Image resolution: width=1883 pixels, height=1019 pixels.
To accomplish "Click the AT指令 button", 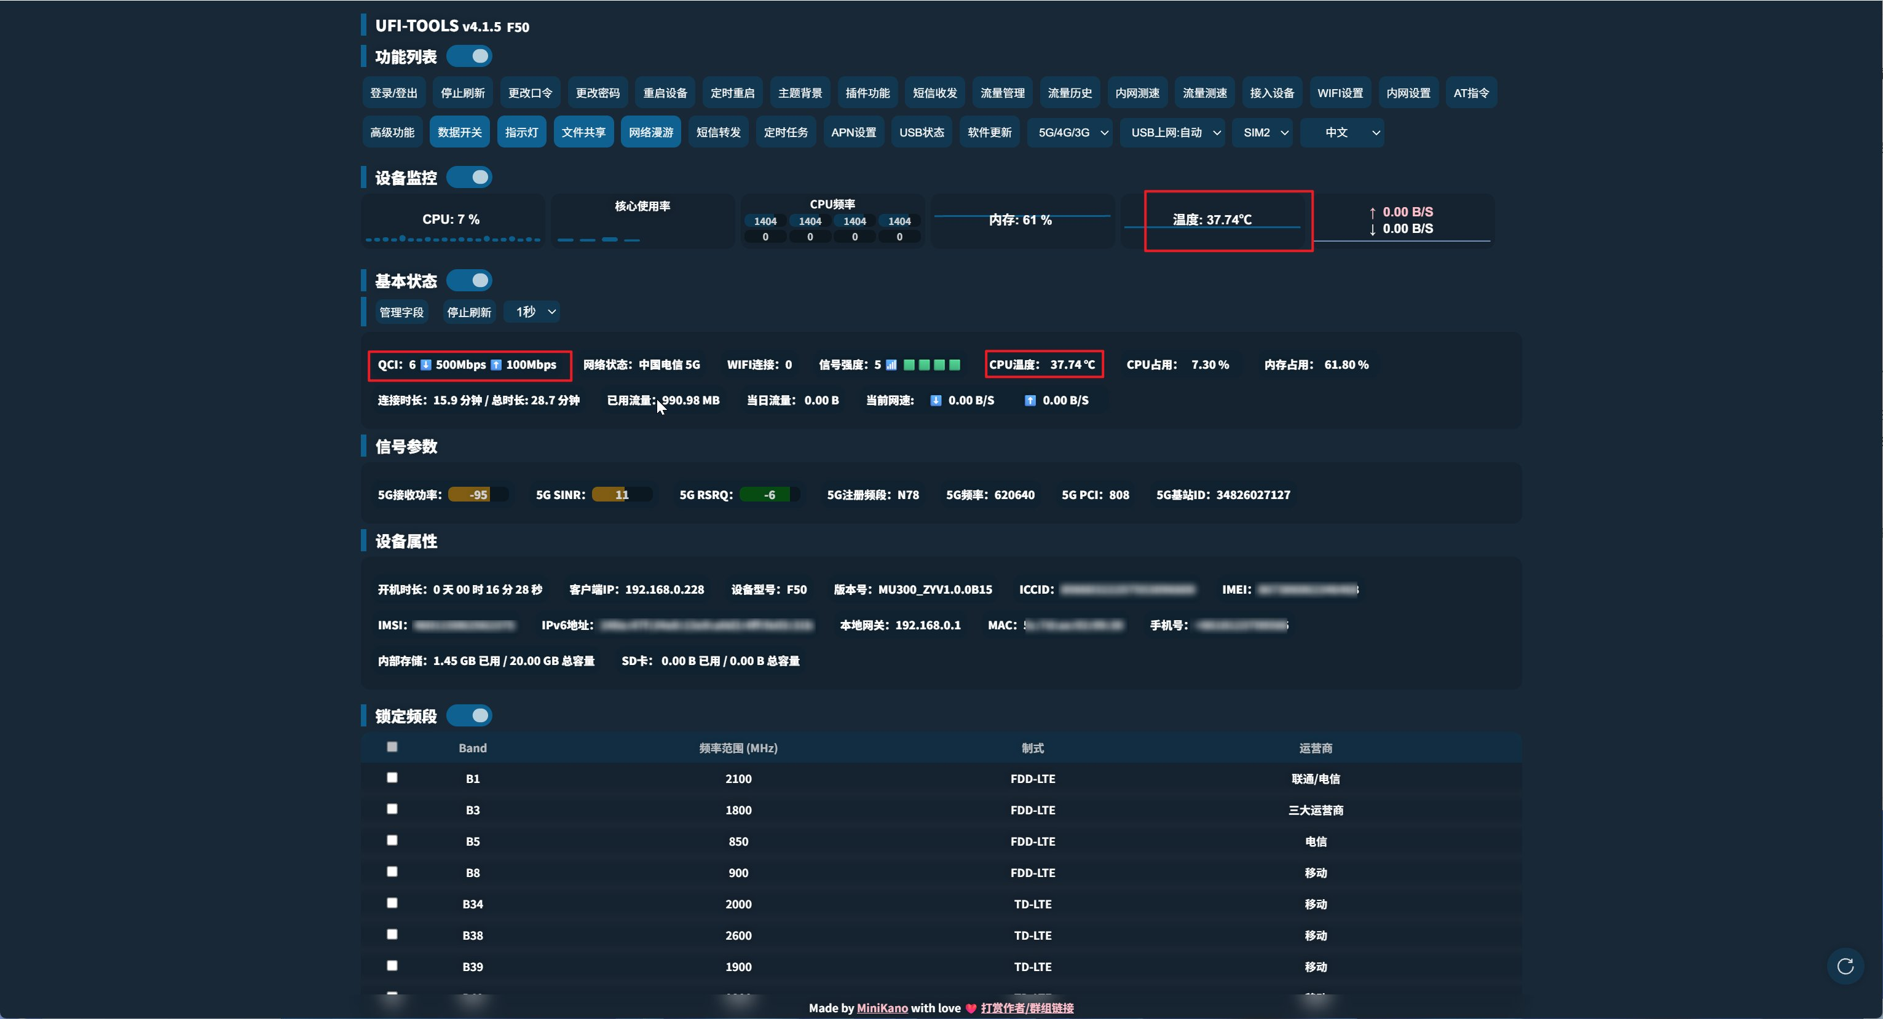I will tap(1470, 93).
